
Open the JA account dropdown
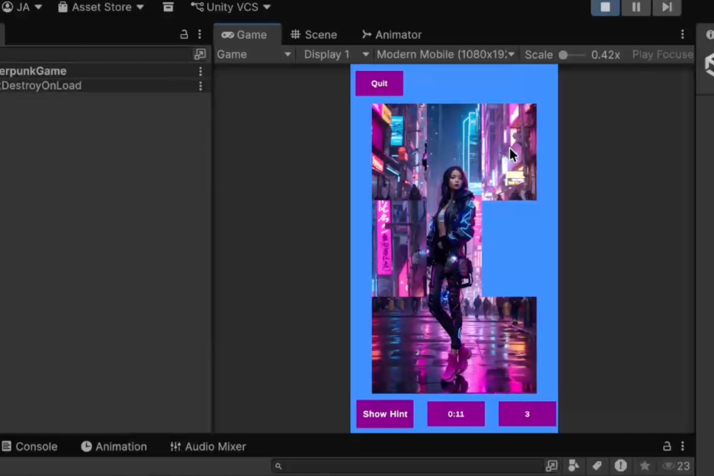22,7
